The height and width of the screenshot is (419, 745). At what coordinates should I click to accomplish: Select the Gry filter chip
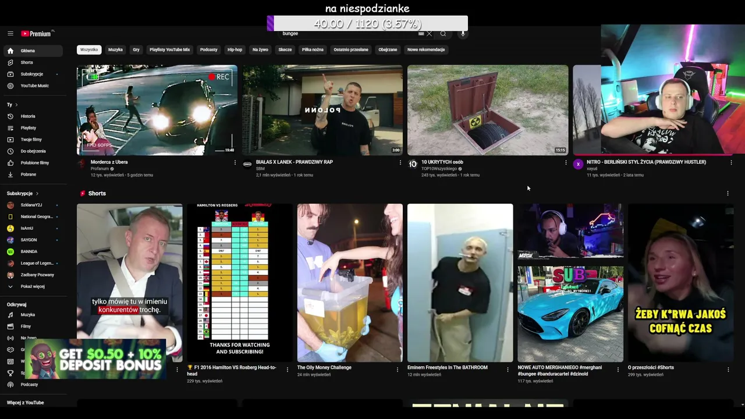[x=136, y=49]
